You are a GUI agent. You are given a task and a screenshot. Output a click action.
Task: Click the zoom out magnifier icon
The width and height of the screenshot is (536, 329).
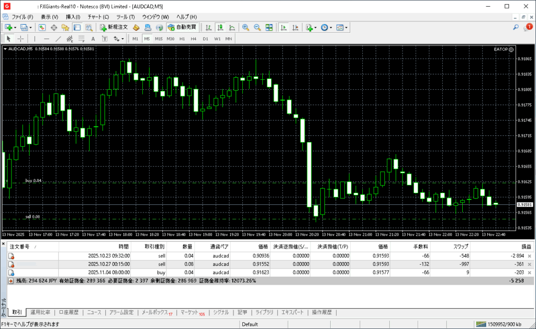257,27
